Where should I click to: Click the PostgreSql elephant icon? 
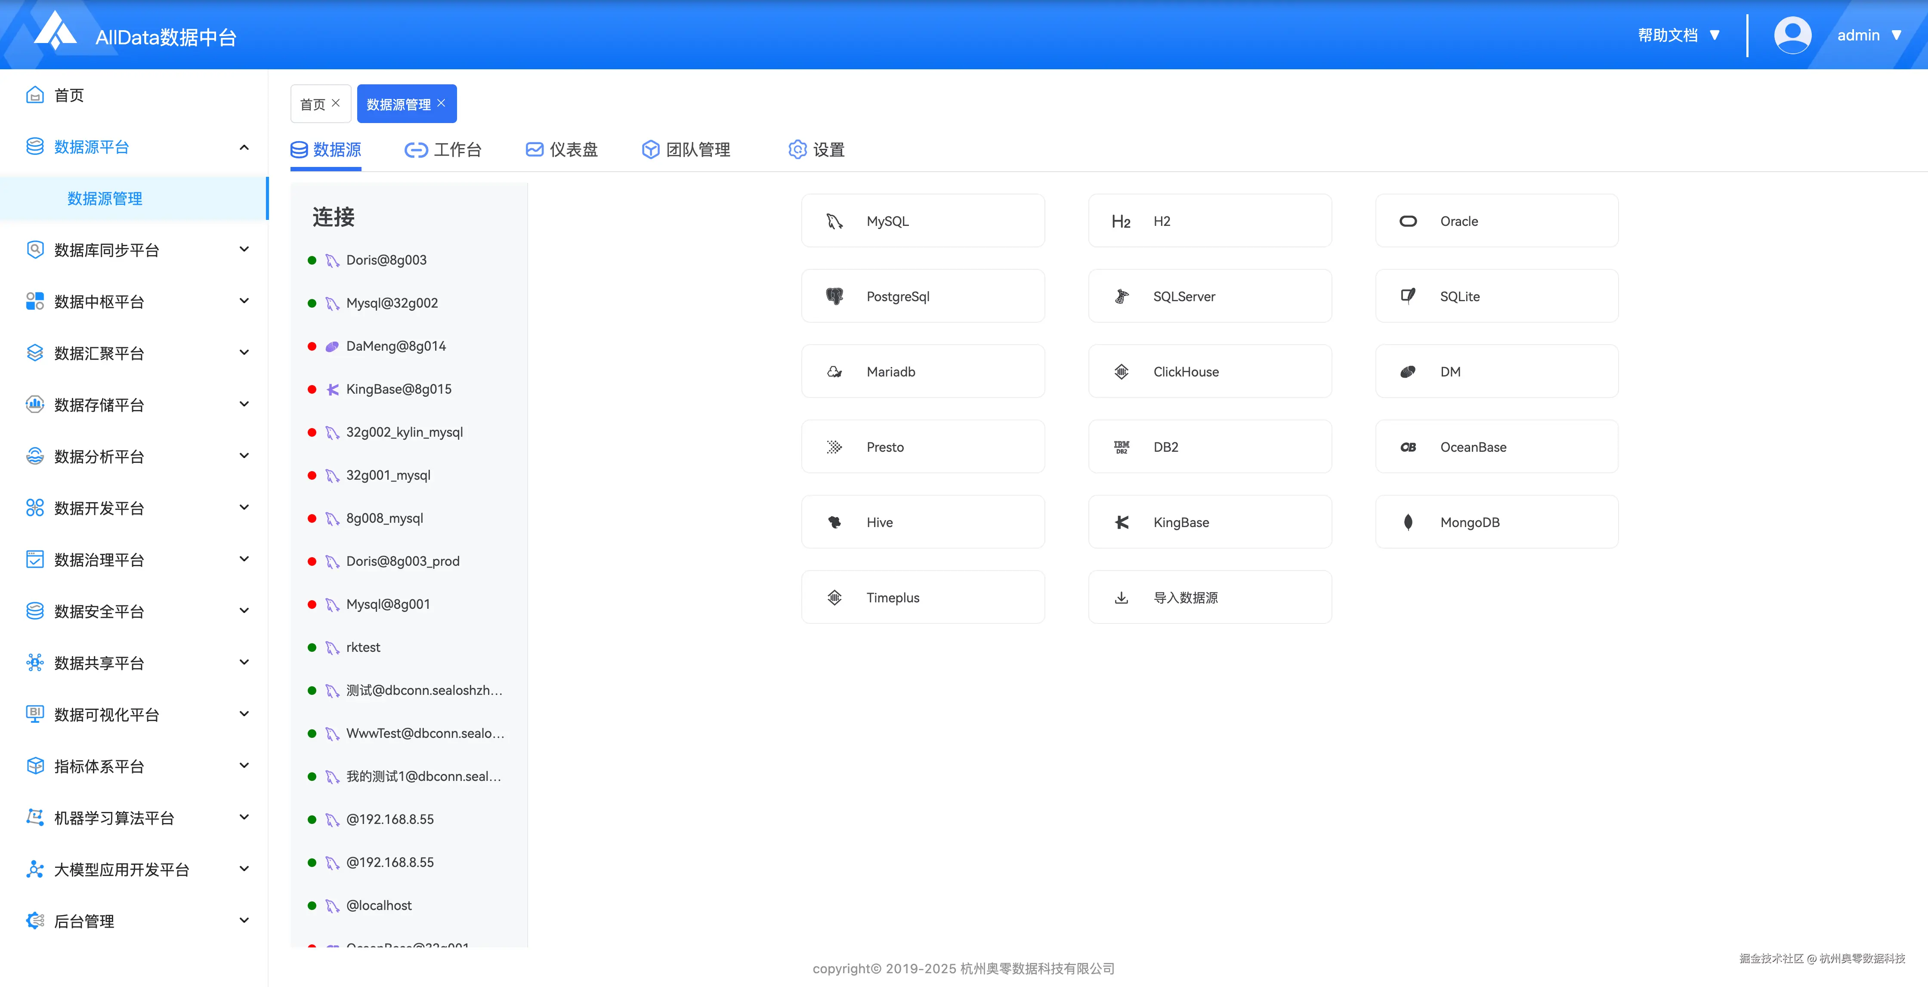834,296
